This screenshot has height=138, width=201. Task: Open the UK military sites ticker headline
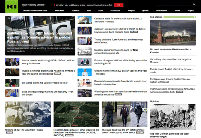(84, 5)
